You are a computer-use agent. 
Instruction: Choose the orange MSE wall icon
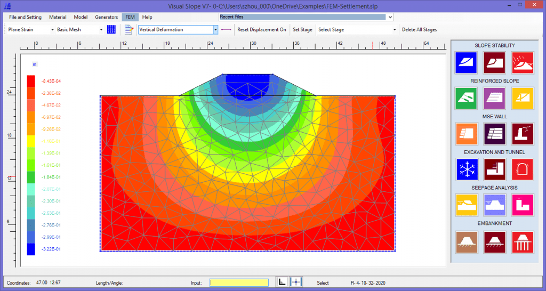(x=467, y=134)
